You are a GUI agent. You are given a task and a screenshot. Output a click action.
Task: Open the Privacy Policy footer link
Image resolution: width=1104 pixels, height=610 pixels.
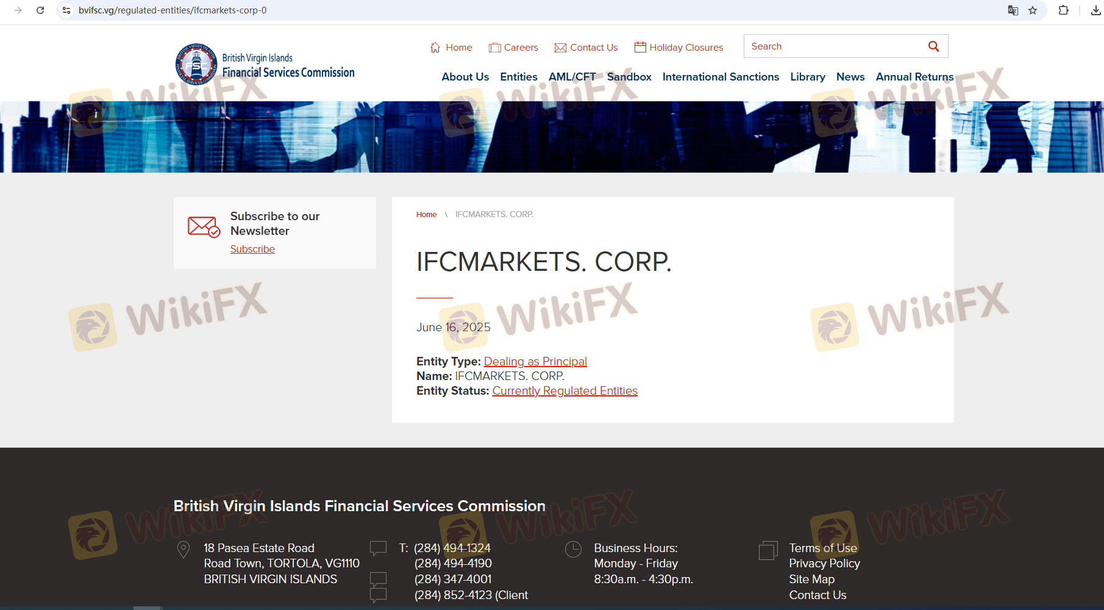click(825, 564)
